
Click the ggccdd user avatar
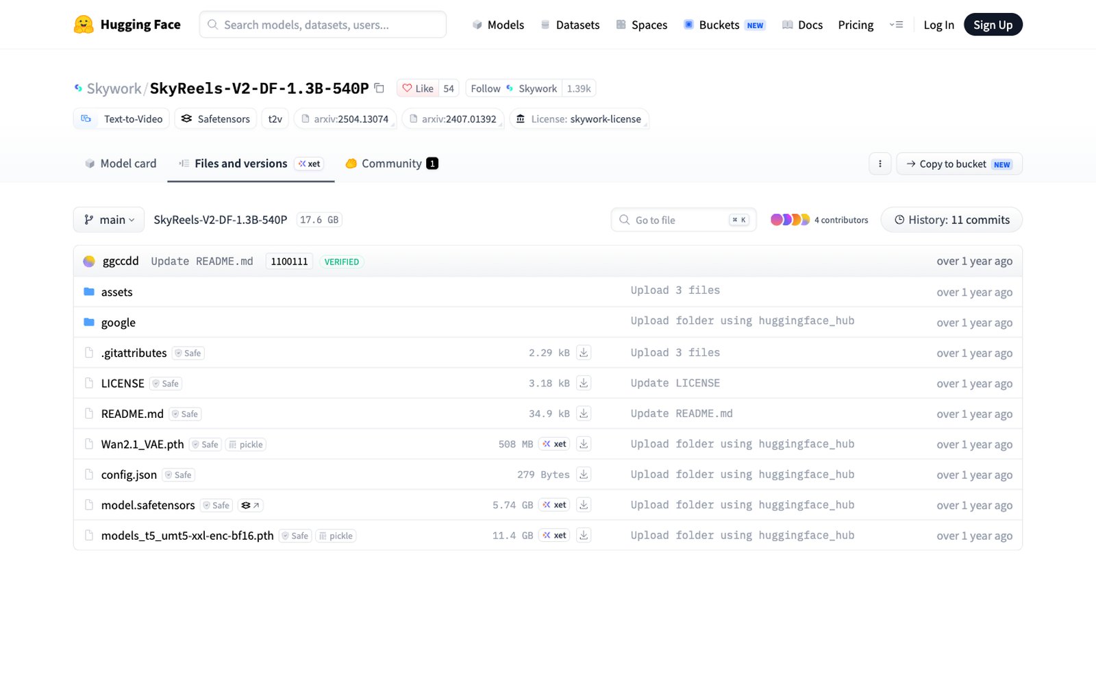tap(89, 261)
